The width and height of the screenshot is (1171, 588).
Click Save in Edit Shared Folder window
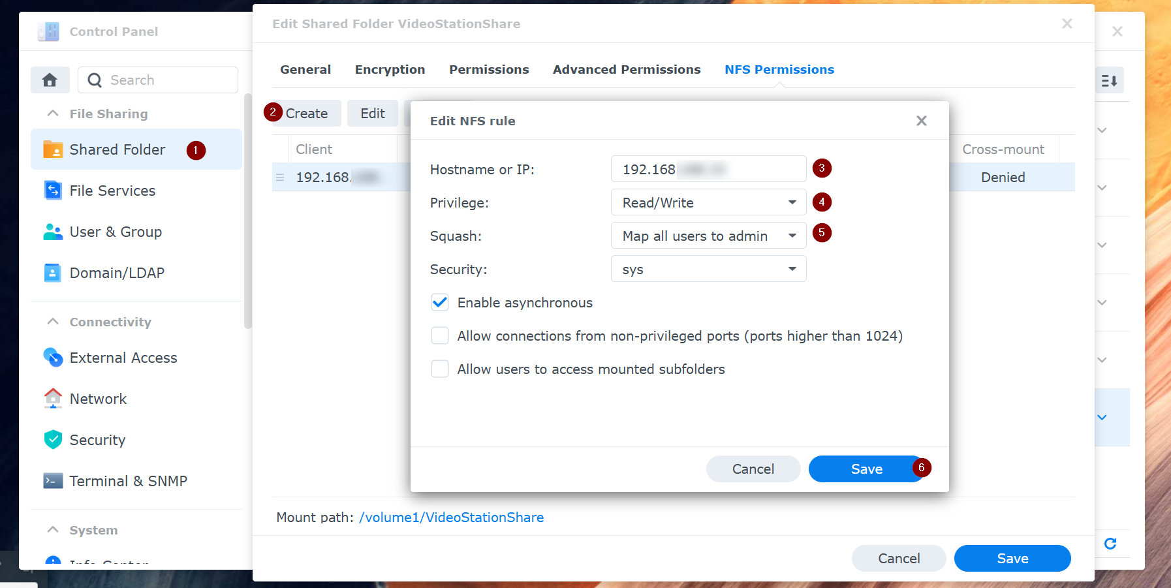click(x=1012, y=559)
